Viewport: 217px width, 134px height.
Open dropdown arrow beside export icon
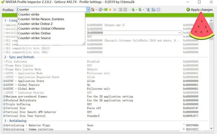(136, 10)
